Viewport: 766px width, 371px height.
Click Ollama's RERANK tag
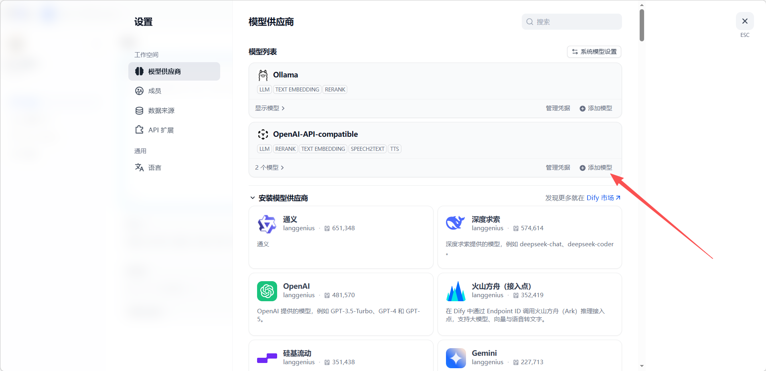coord(335,89)
